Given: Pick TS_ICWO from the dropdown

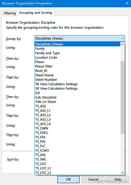Looking at the screenshot, I should click(77, 151).
